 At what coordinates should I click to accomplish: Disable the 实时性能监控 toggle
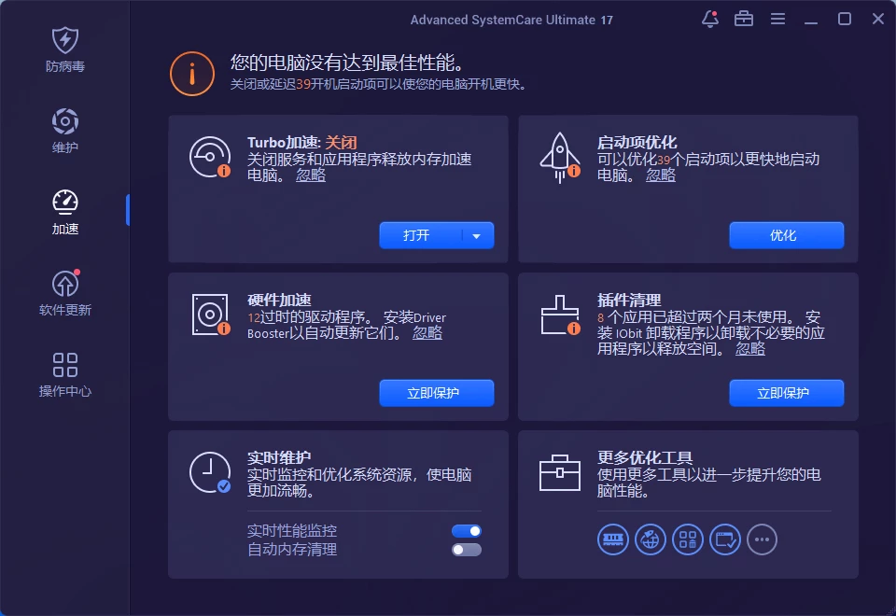467,531
